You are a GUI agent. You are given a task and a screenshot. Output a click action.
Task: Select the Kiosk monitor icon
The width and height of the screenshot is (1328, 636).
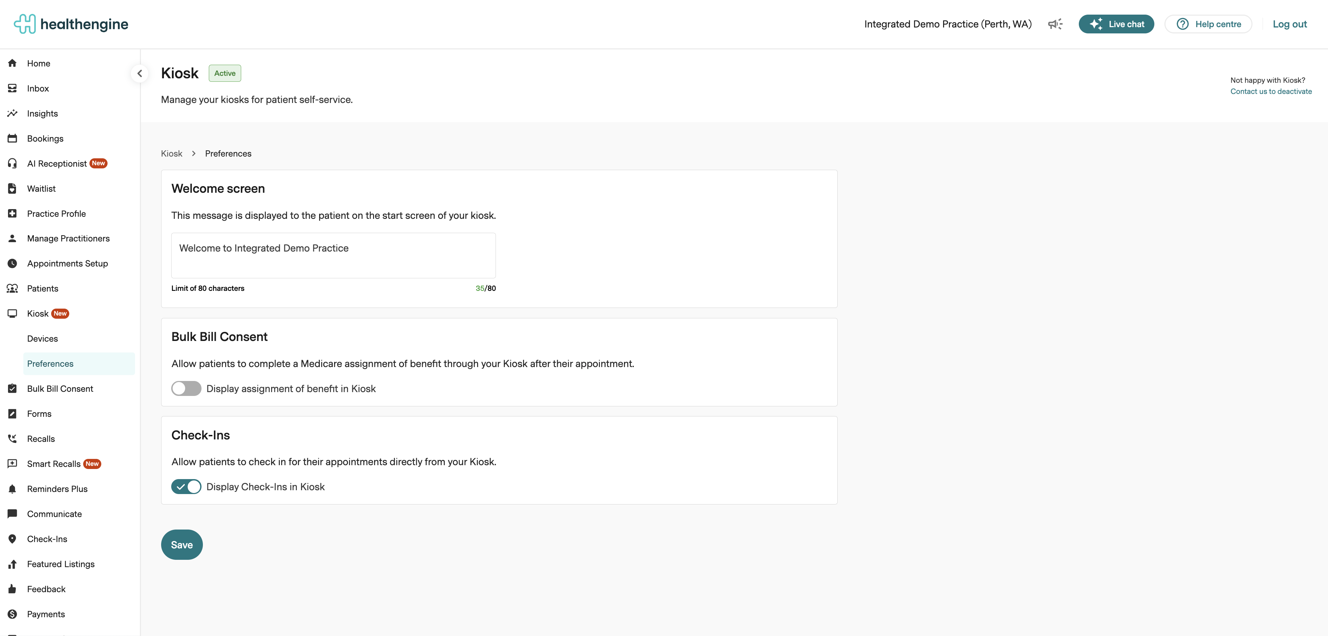point(13,313)
